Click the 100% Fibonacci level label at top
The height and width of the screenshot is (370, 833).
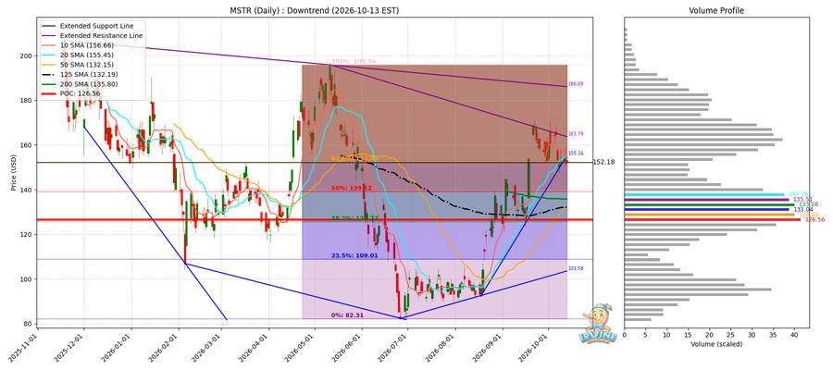[x=354, y=62]
